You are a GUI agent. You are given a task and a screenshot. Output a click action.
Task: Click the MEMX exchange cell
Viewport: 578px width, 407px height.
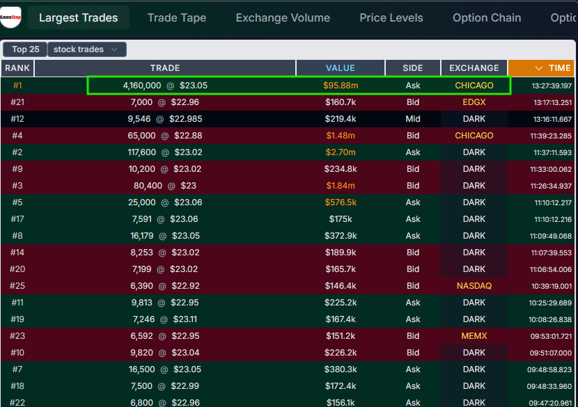(474, 336)
